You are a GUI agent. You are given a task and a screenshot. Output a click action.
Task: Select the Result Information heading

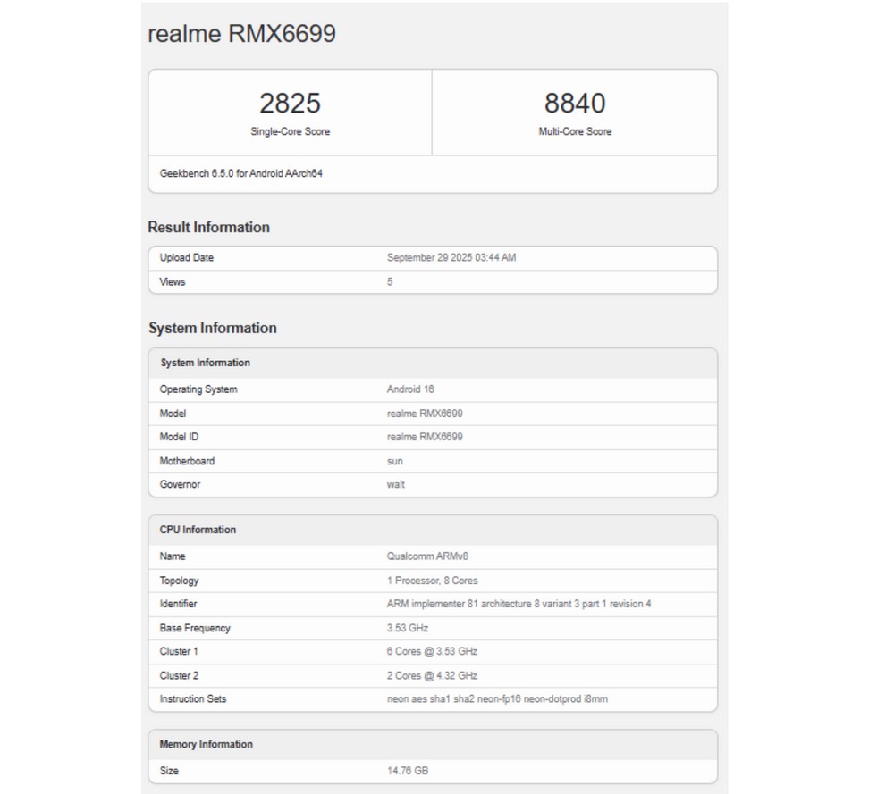click(208, 227)
